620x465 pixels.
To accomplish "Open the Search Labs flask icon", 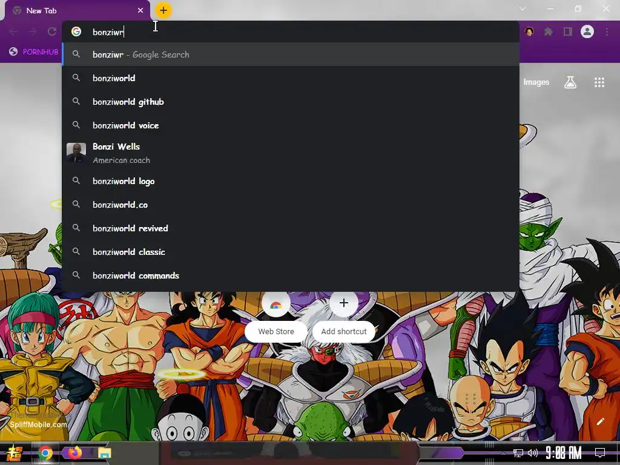I will click(570, 82).
